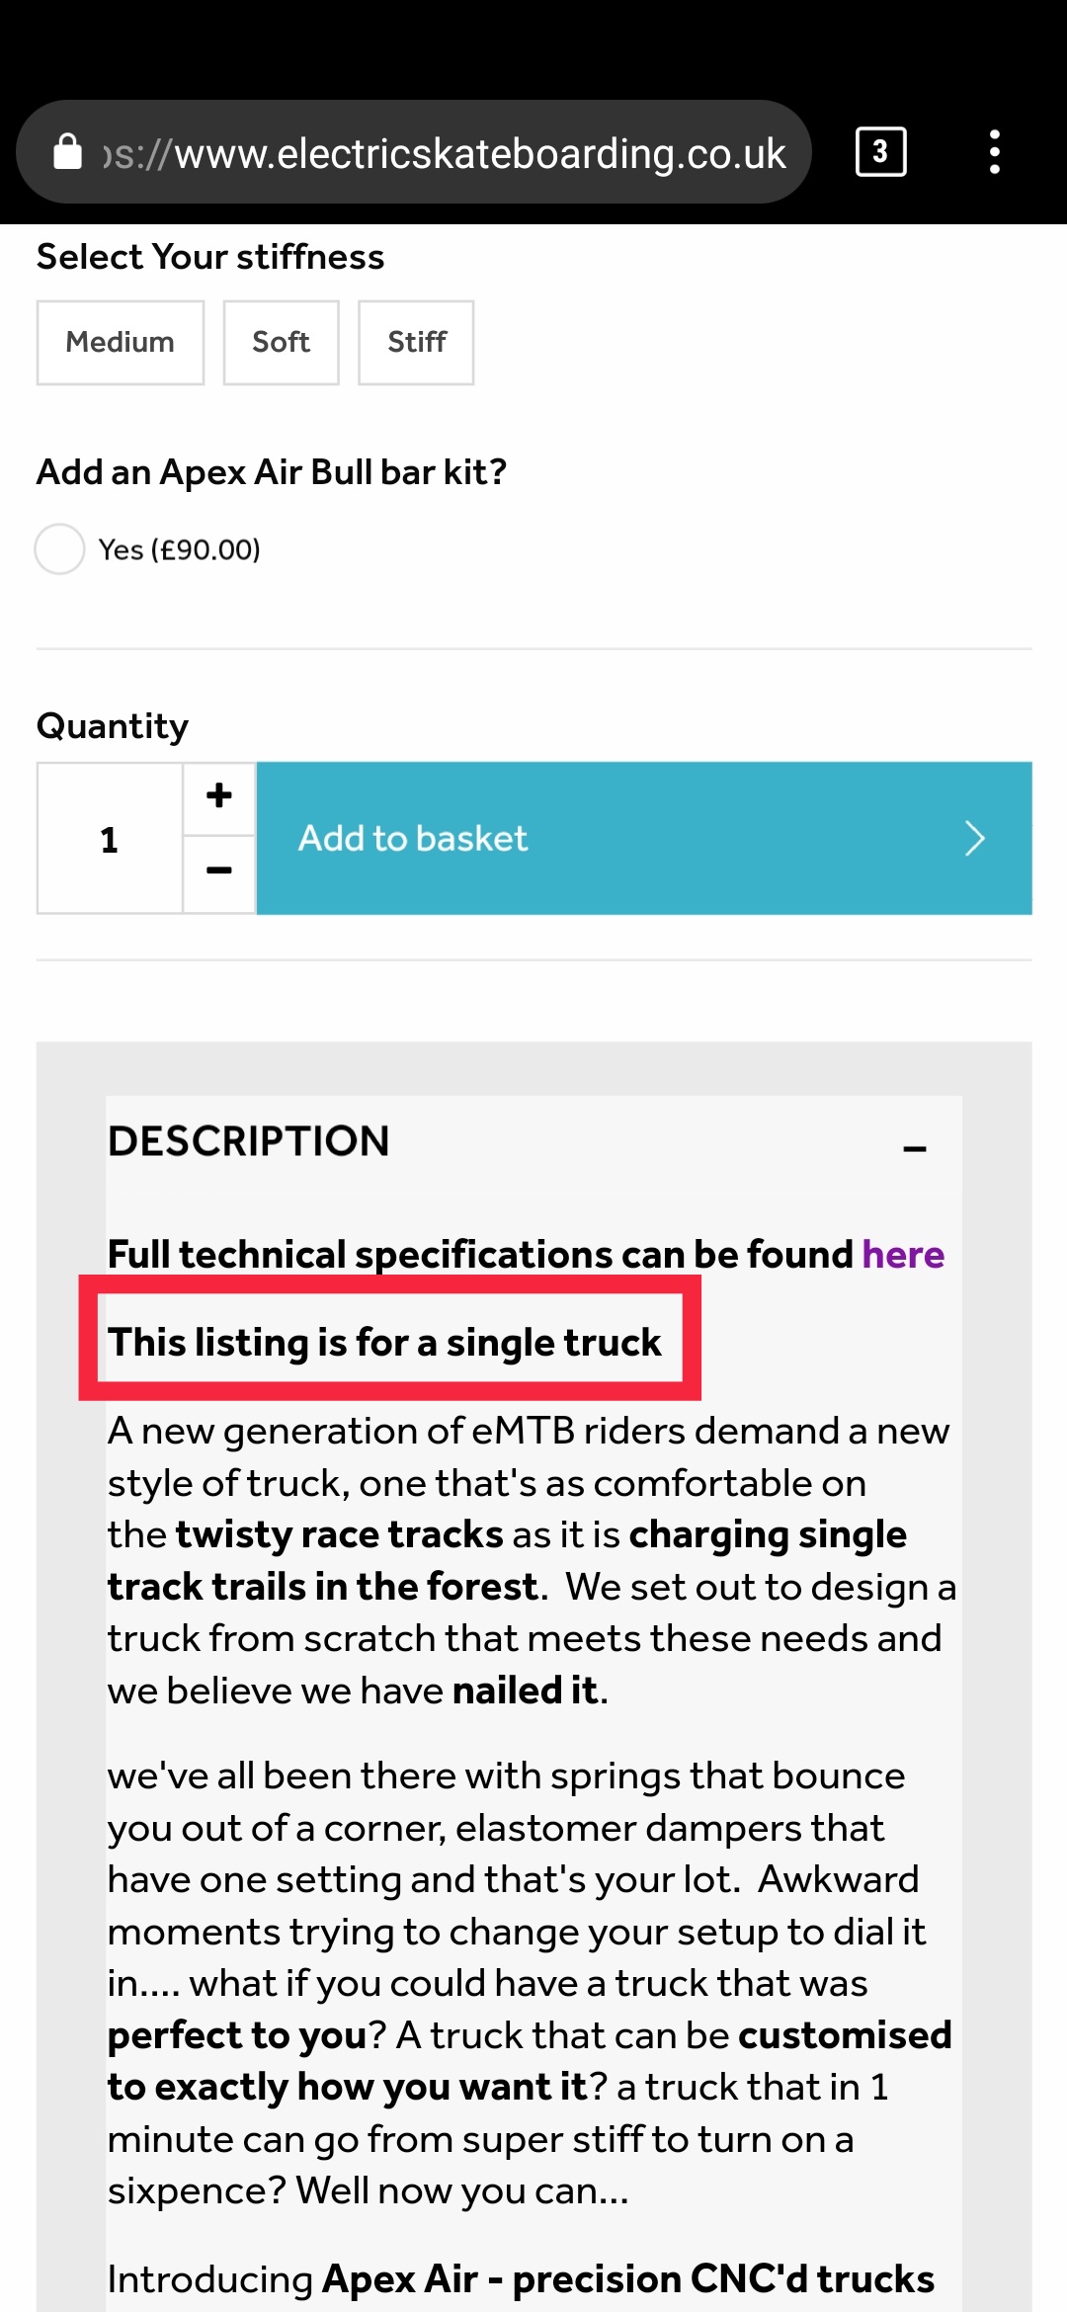Click the 'Yes (£90.00)' option label

[180, 549]
